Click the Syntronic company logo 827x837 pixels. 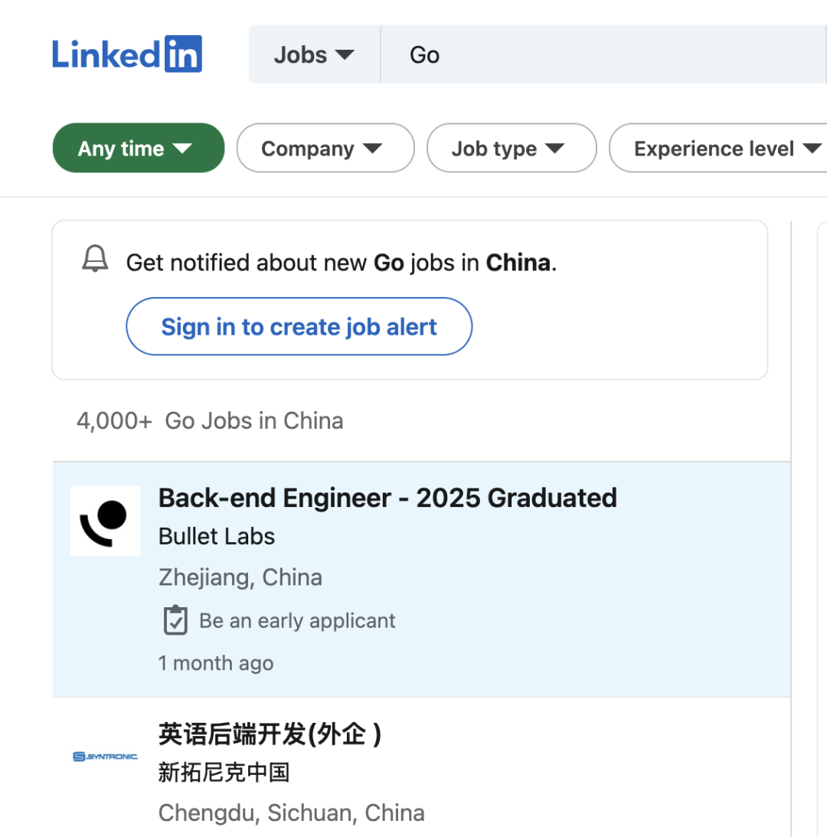click(x=106, y=757)
